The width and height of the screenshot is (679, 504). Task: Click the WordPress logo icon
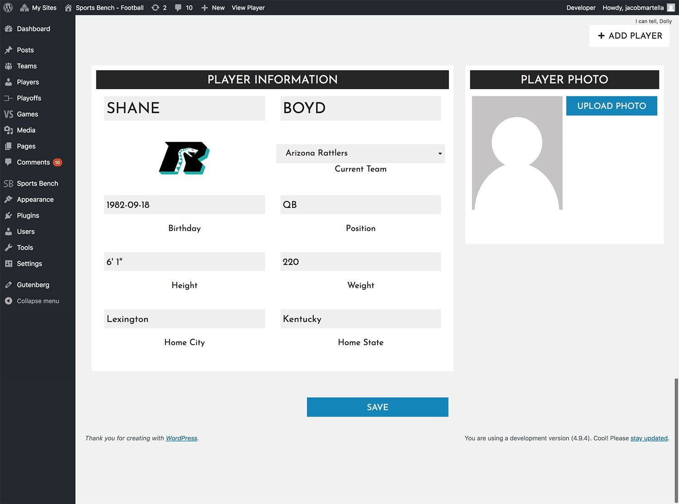8,8
